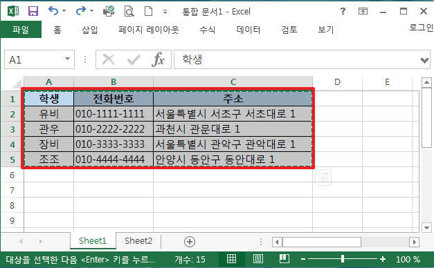Select row 6 header
Viewport: 434px width, 268px height.
(x=12, y=175)
